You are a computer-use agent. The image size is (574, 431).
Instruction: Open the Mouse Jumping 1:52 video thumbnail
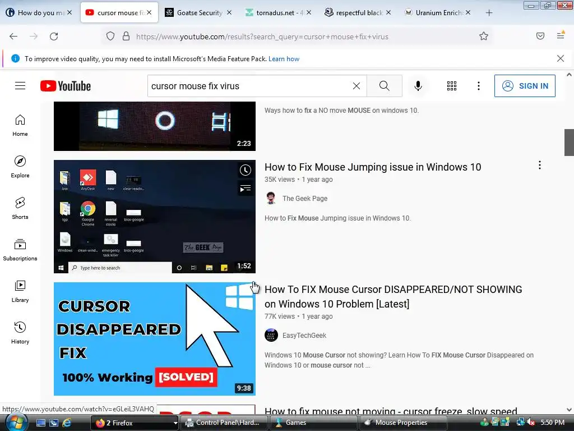tap(155, 216)
